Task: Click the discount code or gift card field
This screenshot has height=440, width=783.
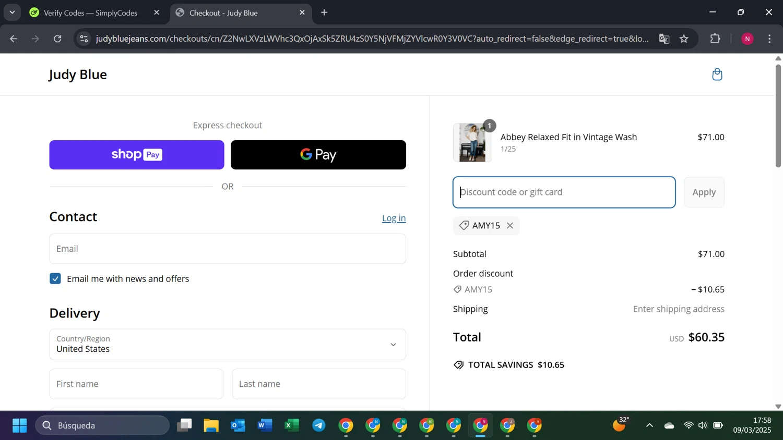Action: pos(564,192)
